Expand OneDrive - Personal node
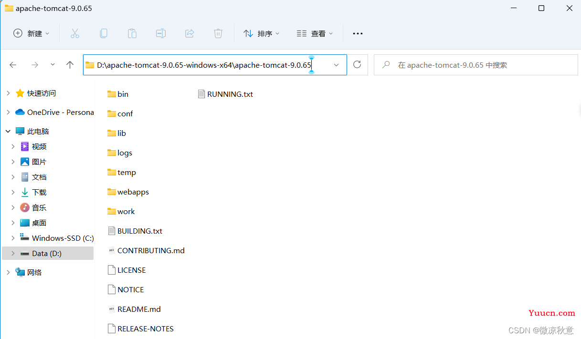The image size is (581, 339). click(x=8, y=112)
